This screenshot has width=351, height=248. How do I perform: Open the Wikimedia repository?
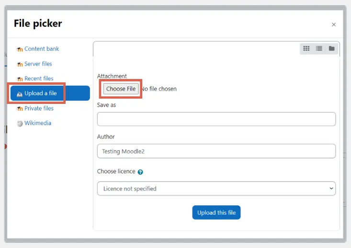click(x=38, y=123)
